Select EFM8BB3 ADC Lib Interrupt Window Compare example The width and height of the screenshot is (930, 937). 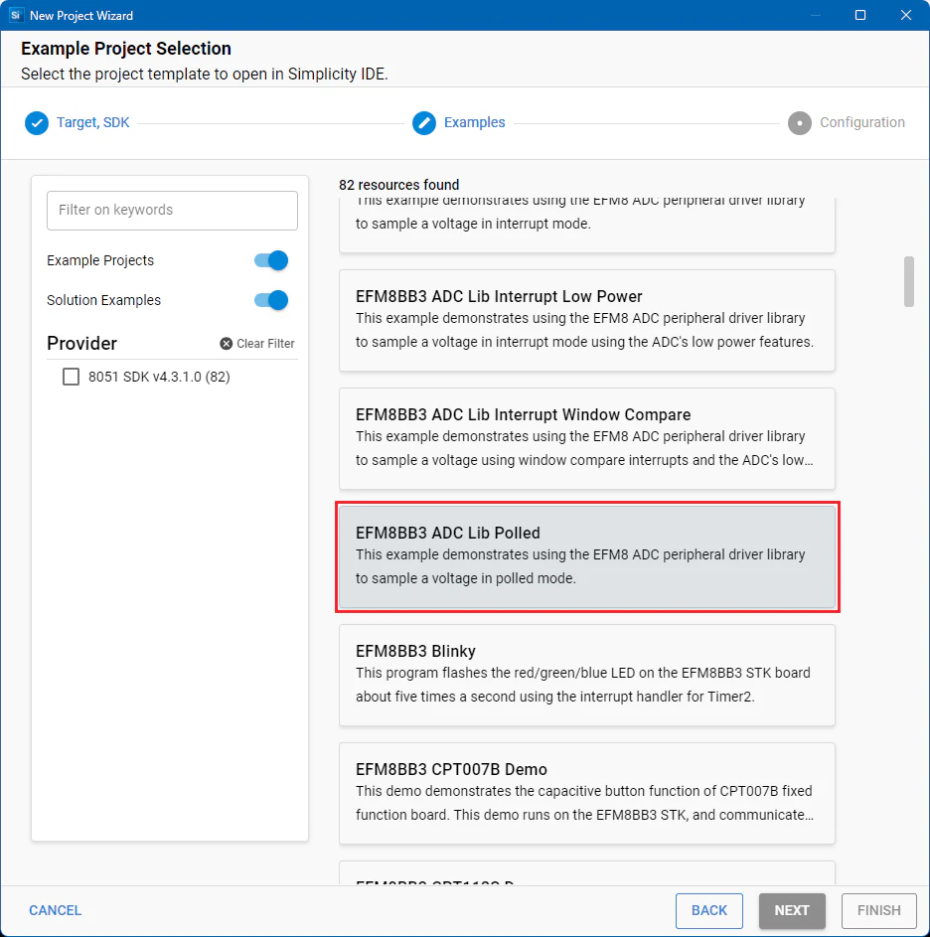pyautogui.click(x=586, y=438)
